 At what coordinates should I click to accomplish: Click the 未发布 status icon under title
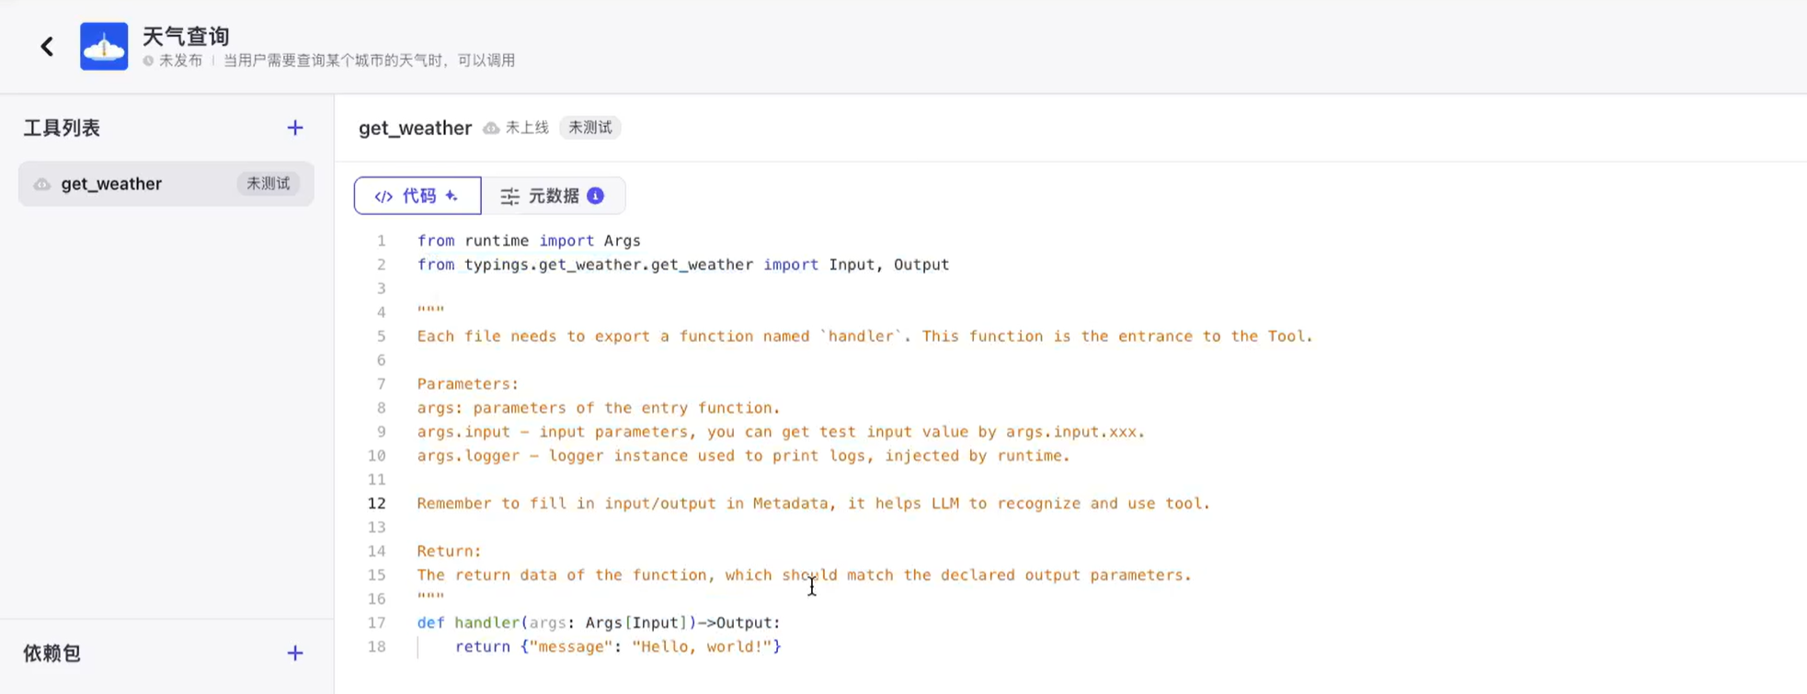pyautogui.click(x=148, y=61)
